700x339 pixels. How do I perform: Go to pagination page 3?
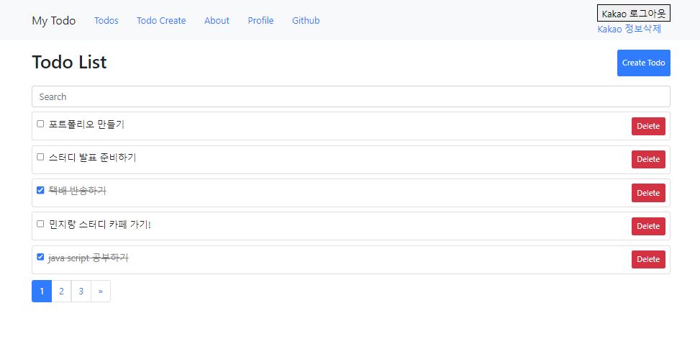[81, 291]
